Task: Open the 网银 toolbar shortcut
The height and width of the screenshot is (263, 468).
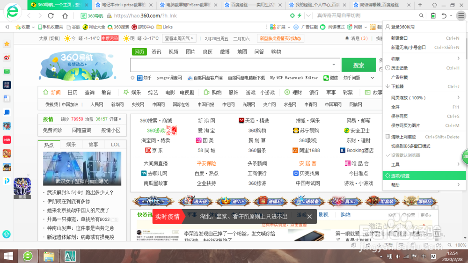Action: pos(355,27)
